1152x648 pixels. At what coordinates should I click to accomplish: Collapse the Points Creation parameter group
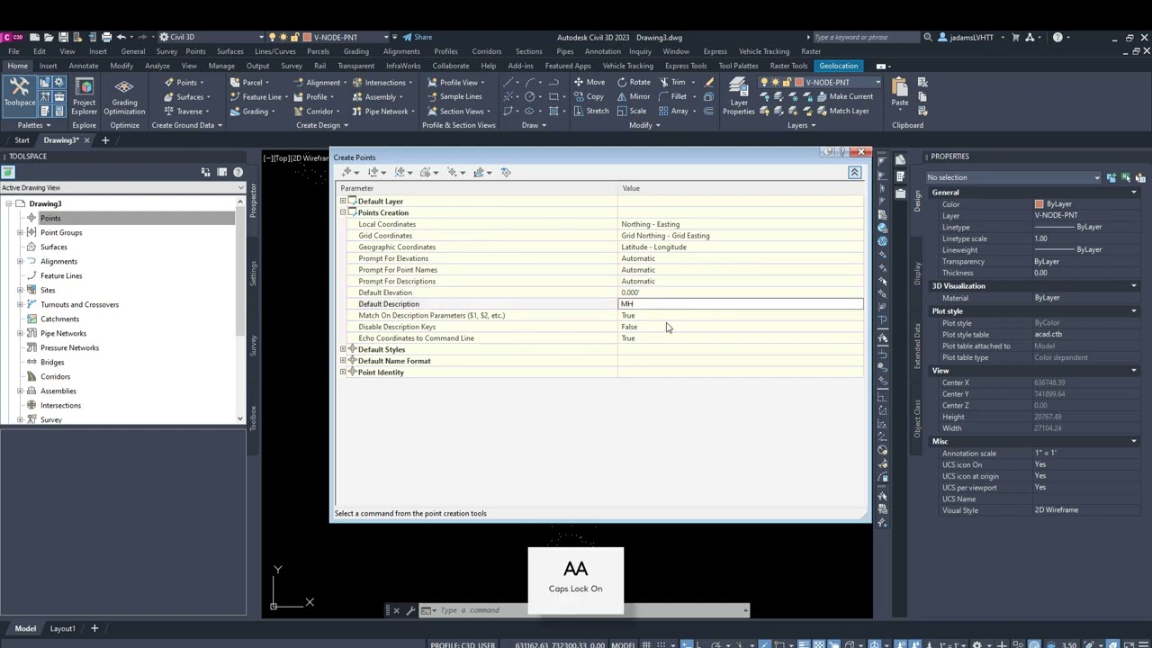click(343, 212)
